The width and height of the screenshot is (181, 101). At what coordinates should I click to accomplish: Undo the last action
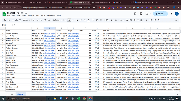click(x=9, y=20)
